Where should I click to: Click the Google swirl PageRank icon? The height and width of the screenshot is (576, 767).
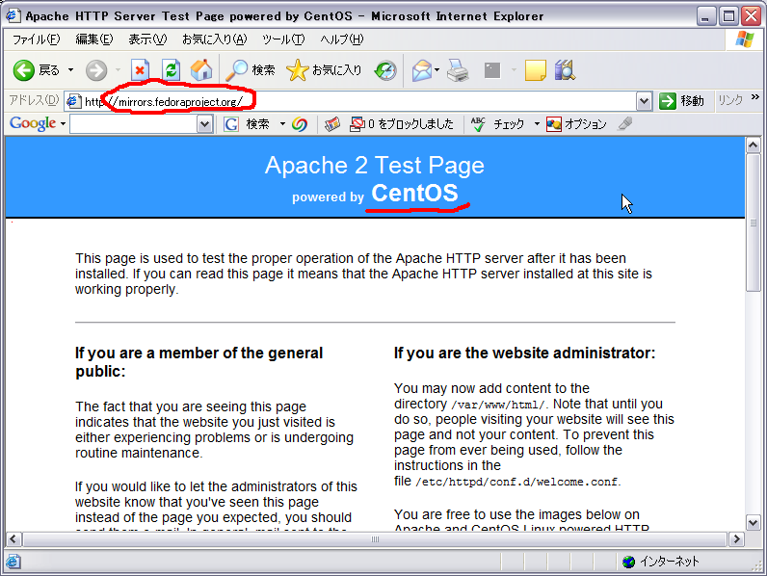point(300,124)
